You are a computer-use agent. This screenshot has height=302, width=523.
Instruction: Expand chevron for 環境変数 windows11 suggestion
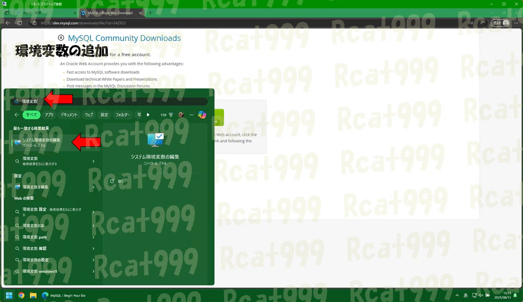[94, 271]
